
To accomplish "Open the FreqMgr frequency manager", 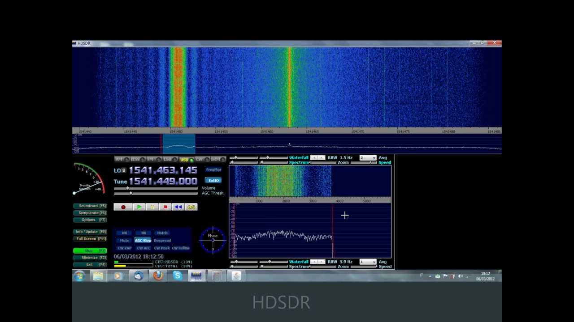I will [213, 170].
